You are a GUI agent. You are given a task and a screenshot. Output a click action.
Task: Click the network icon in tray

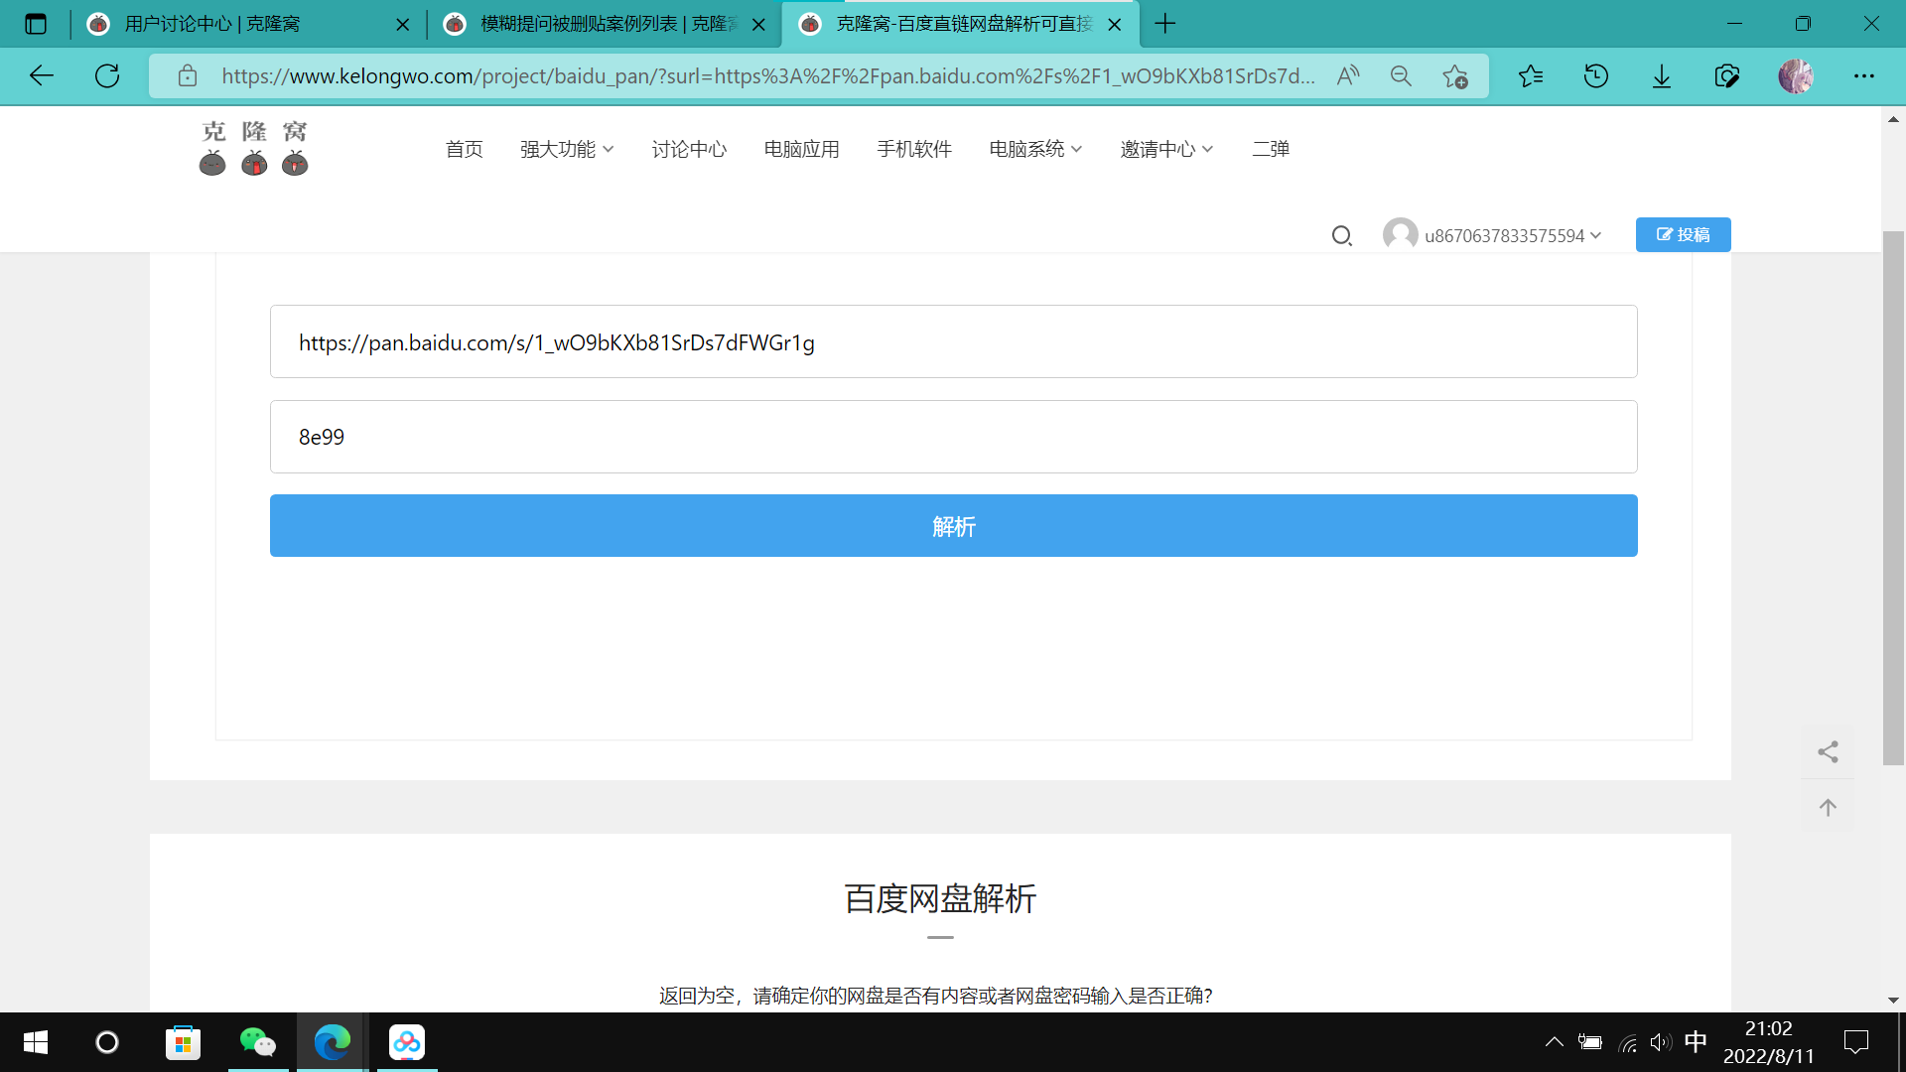tap(1627, 1042)
